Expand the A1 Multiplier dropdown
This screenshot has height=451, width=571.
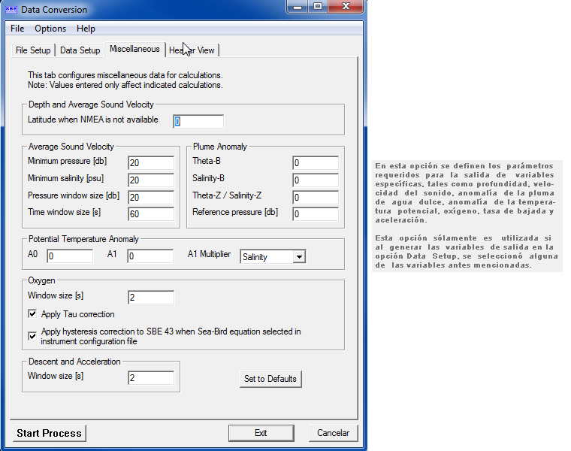click(x=299, y=257)
